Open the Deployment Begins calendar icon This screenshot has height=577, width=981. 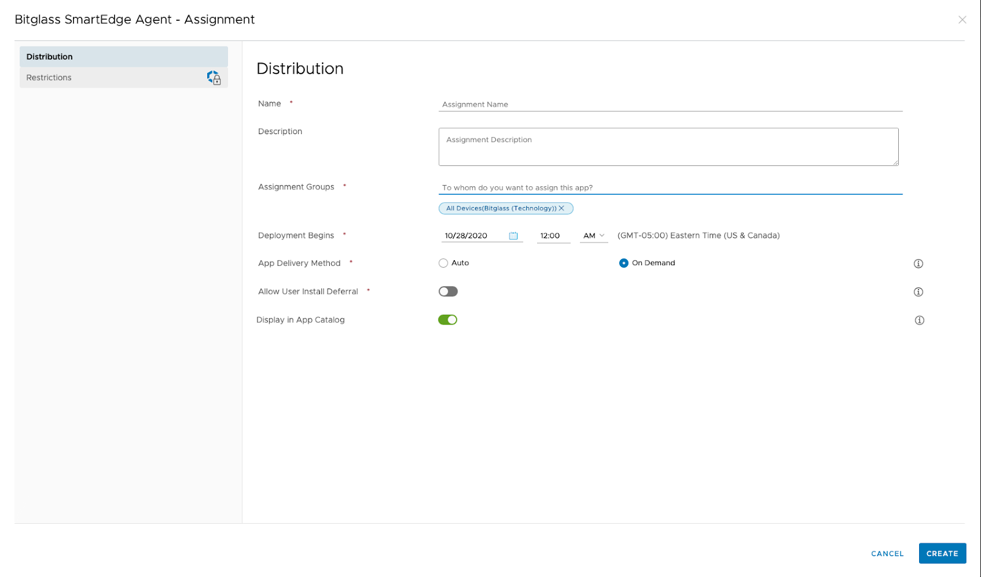click(513, 236)
